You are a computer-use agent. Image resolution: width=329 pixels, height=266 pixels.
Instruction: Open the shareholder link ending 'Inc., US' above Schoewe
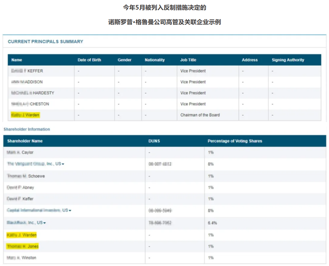point(34,164)
